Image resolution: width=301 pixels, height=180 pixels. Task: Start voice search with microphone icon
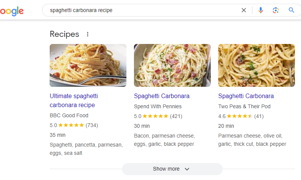click(260, 10)
